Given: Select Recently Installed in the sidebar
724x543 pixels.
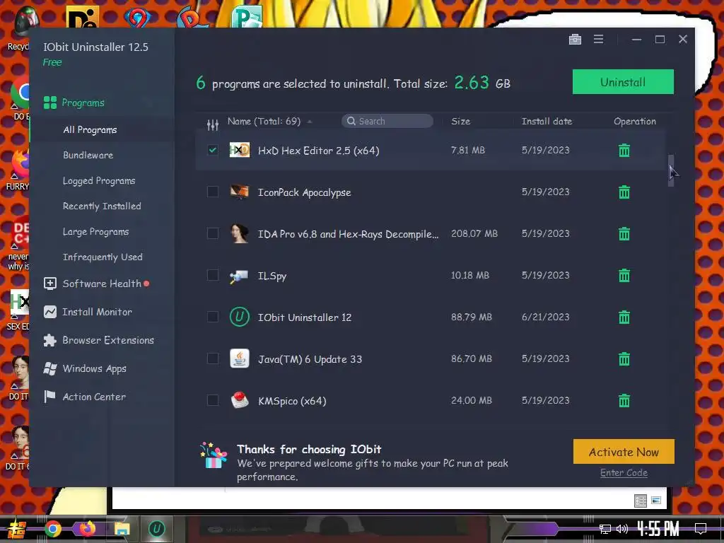Looking at the screenshot, I should coord(102,206).
